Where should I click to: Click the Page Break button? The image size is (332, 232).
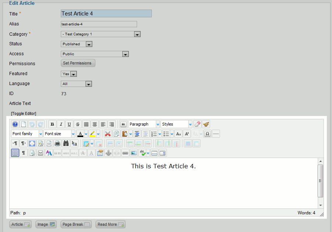[76, 224]
